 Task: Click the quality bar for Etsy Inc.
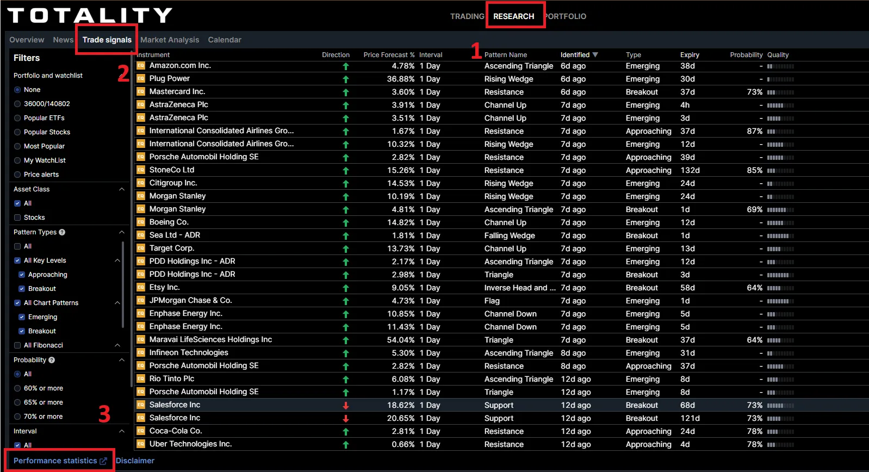[780, 288]
